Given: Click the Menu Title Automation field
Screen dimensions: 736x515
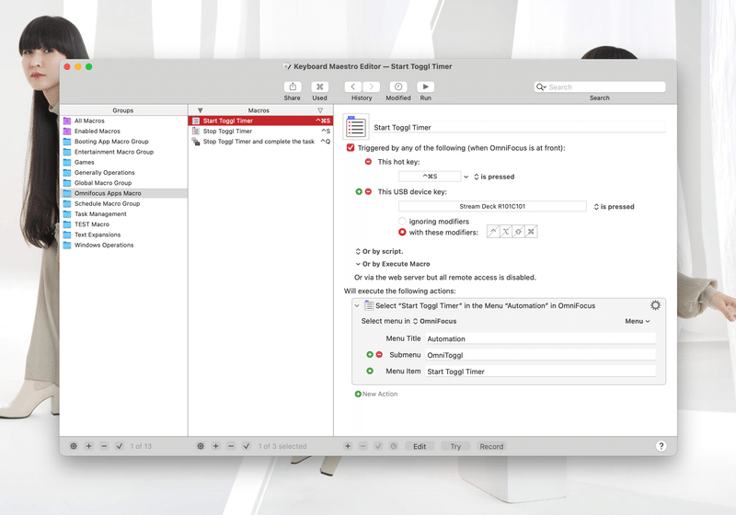Looking at the screenshot, I should 541,338.
